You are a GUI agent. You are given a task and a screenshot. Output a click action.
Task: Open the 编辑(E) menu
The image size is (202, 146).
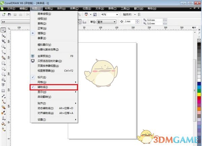coord(24,8)
